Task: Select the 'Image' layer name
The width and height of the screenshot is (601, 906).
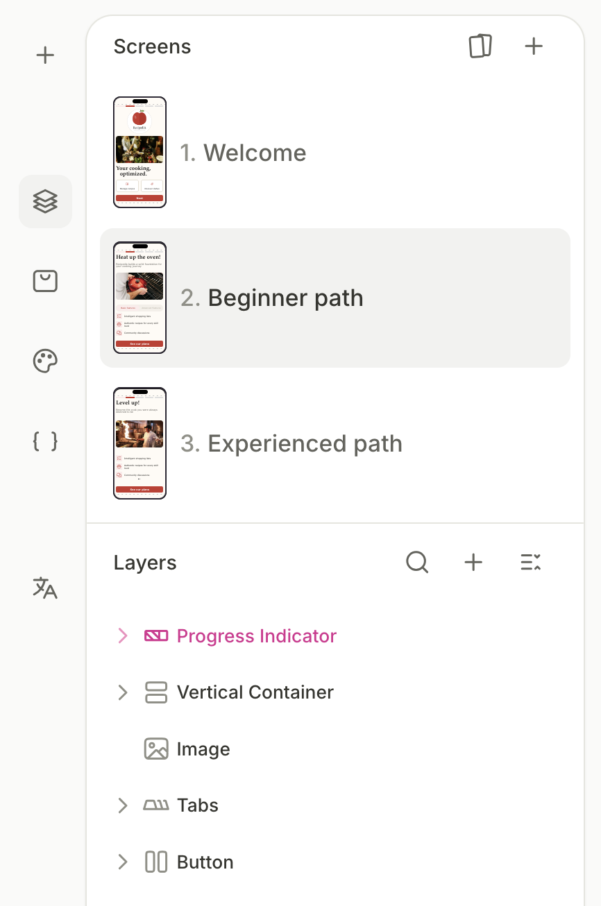Action: click(203, 750)
